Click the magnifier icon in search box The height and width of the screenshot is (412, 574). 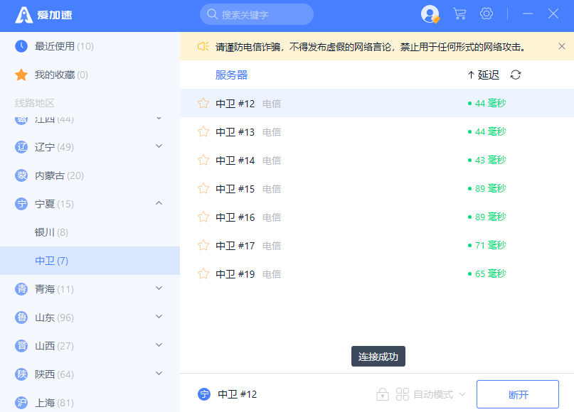[213, 14]
